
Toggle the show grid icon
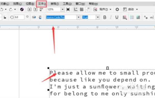[x=82, y=10]
